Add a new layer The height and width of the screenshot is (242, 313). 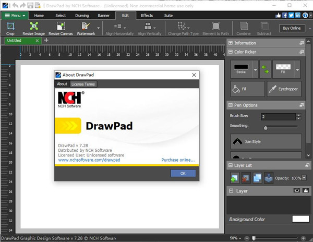[x=235, y=178]
